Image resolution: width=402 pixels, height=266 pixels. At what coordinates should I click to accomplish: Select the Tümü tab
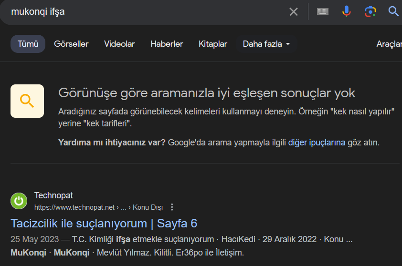pyautogui.click(x=28, y=44)
